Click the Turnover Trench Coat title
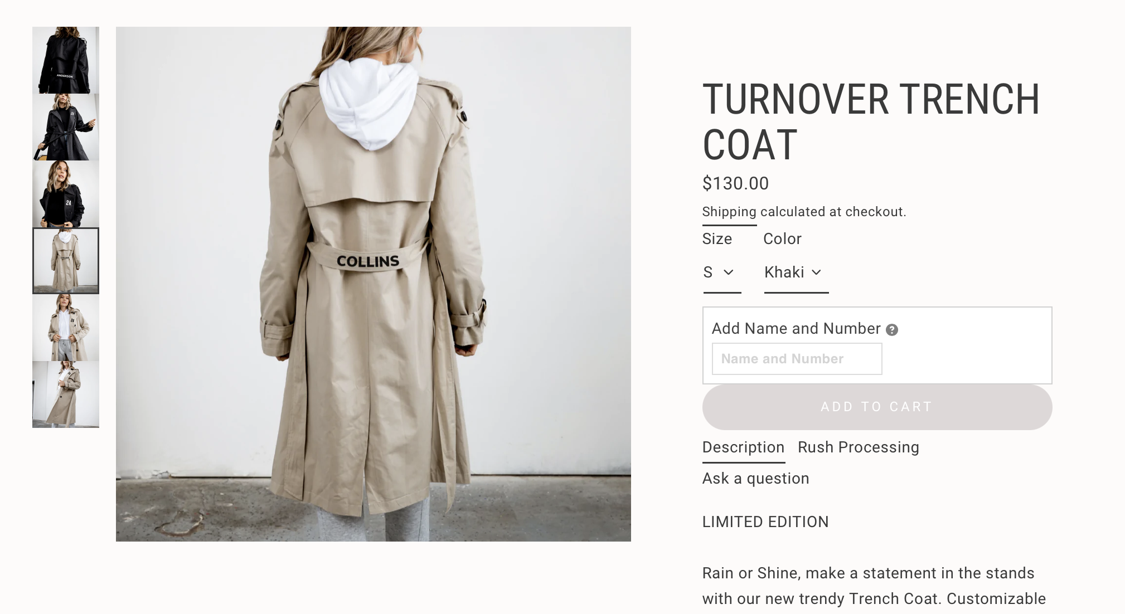 (871, 122)
